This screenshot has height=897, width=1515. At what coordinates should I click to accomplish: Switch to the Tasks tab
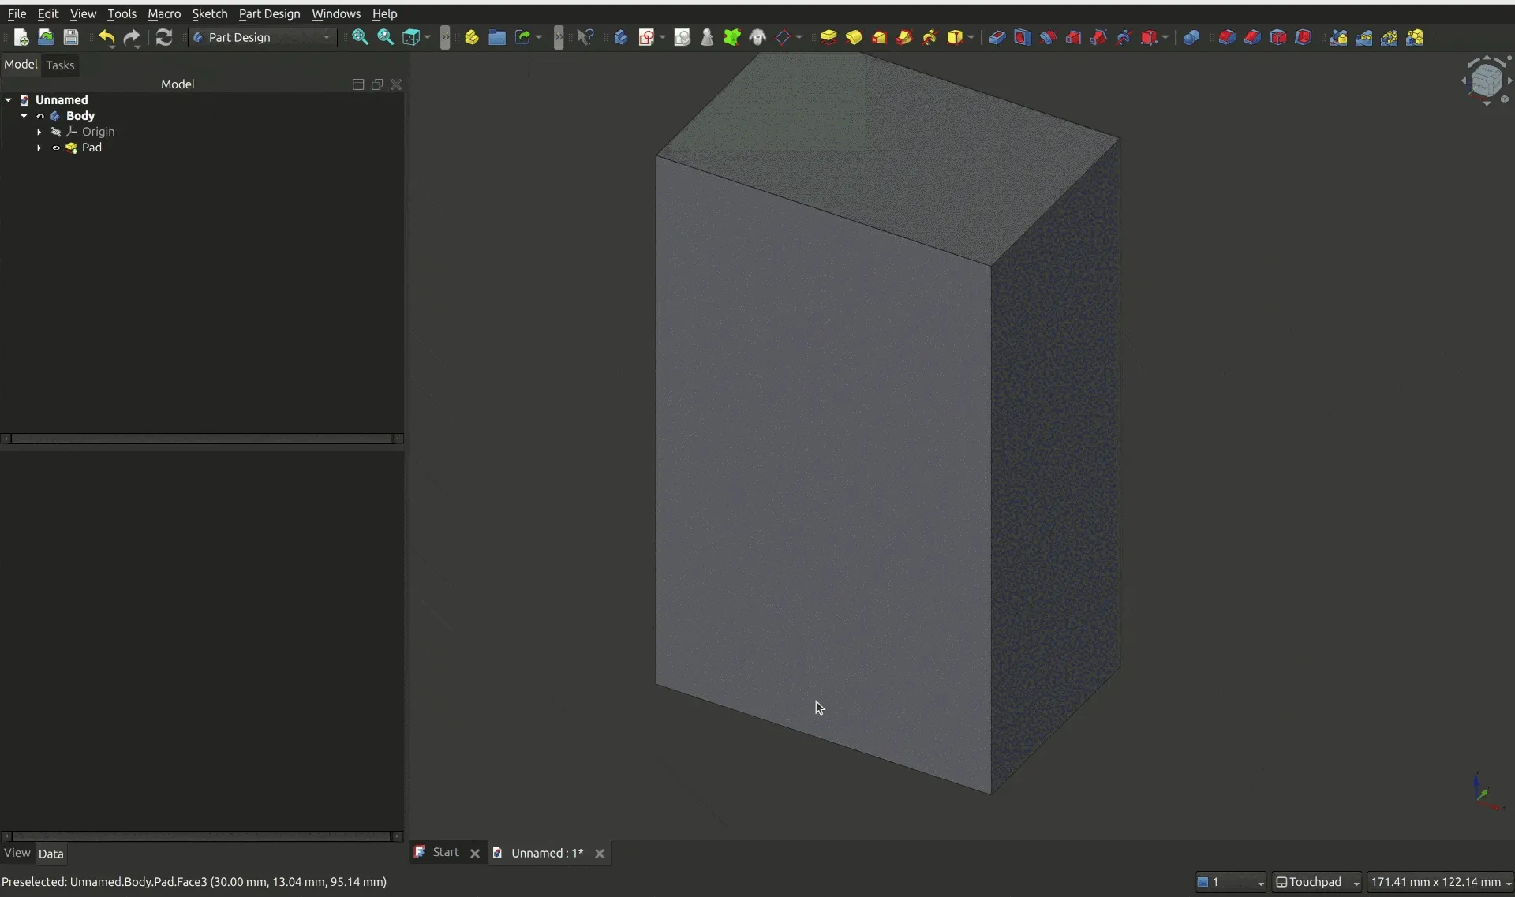(60, 65)
